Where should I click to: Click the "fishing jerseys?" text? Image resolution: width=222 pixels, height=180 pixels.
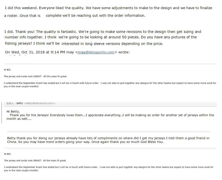(19, 44)
